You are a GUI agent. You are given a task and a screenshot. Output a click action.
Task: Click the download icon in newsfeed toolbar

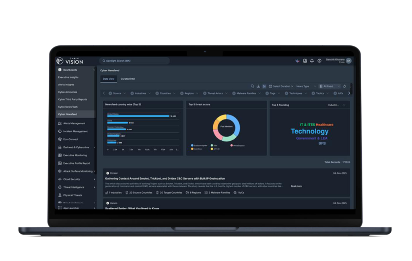coord(258,86)
